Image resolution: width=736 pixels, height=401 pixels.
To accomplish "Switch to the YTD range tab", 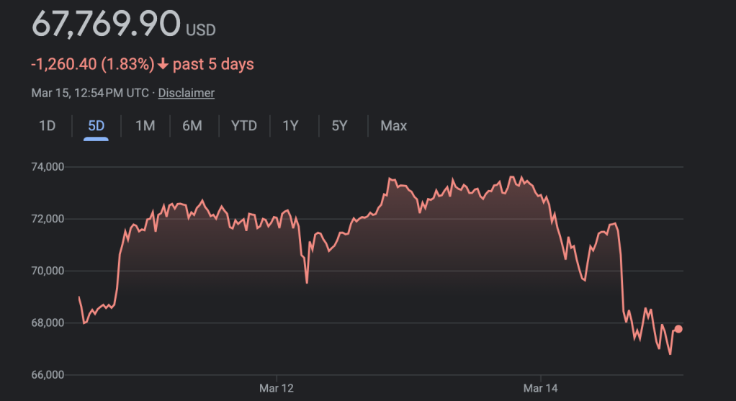I will pos(243,126).
